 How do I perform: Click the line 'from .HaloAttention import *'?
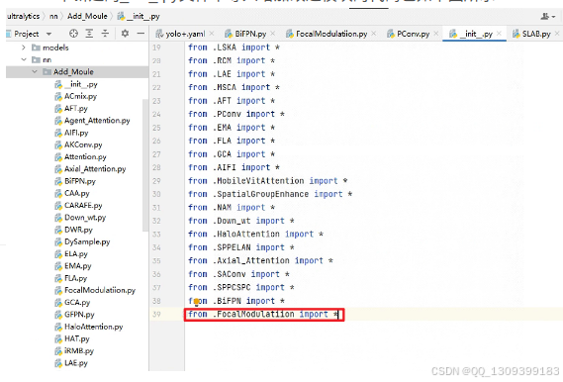click(255, 235)
